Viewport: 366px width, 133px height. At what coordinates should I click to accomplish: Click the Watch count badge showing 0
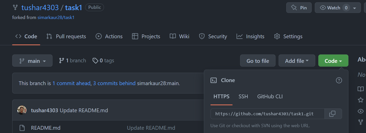[346, 8]
